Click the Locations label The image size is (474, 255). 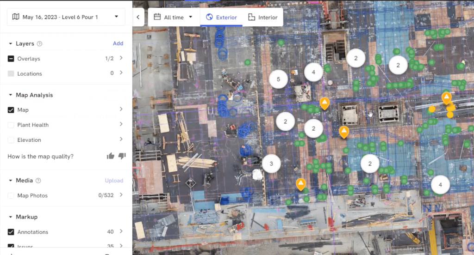click(x=30, y=73)
